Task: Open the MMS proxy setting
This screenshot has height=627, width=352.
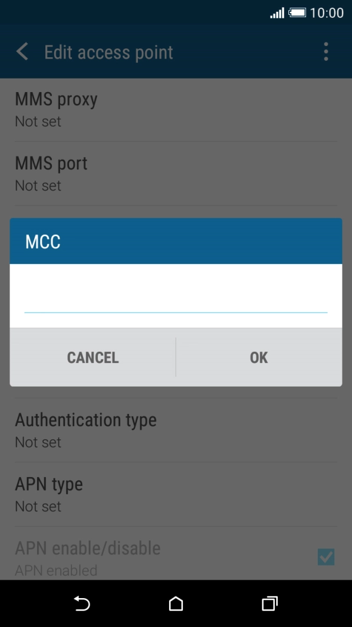Action: 176,109
